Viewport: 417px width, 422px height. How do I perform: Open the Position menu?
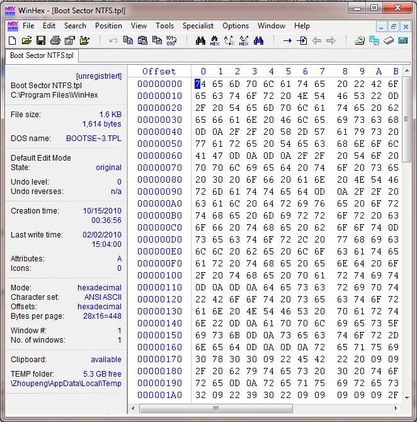coord(108,26)
